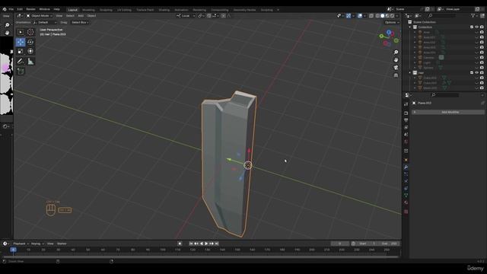Open the Tool properties tab
This screenshot has height=274, width=487.
tap(406, 104)
